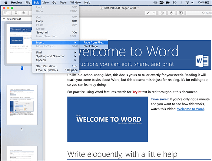The height and width of the screenshot is (161, 212).
Task: Click the zoom out magnifier icon
Action: pyautogui.click(x=16, y=13)
